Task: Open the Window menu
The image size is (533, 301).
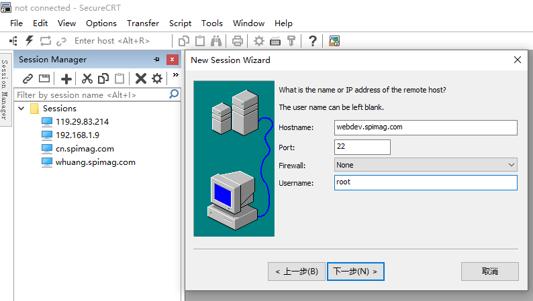Action: (248, 23)
